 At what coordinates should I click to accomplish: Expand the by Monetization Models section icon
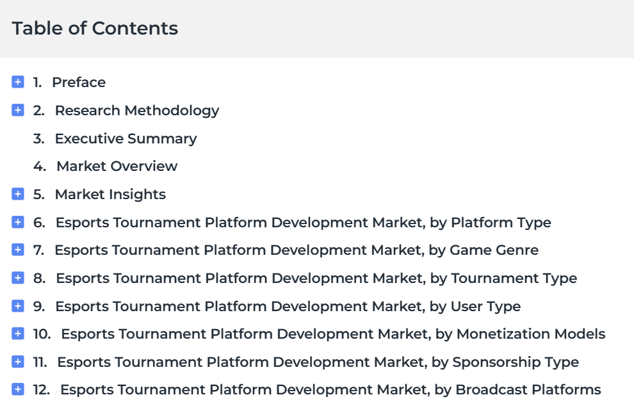(18, 334)
